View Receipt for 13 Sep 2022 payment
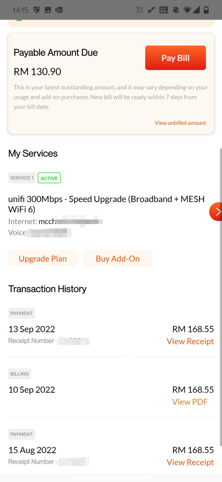 [x=190, y=341]
